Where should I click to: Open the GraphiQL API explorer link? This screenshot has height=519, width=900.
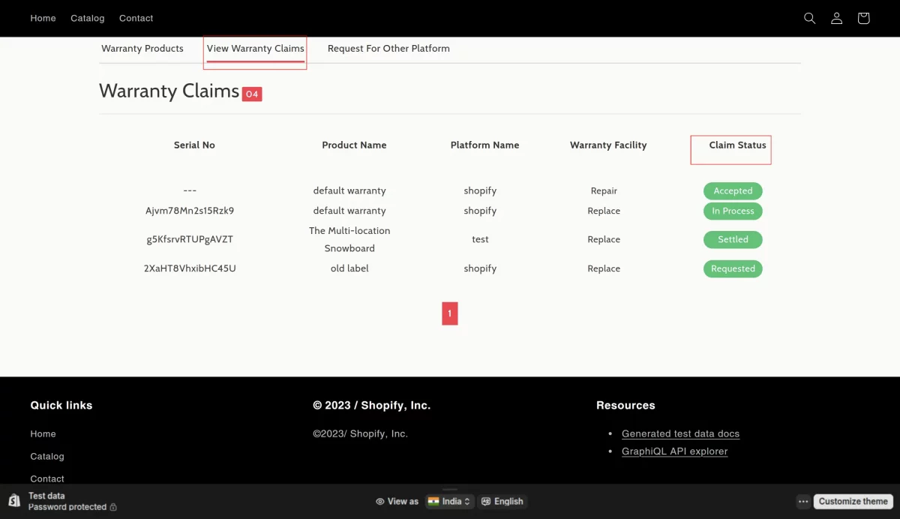pos(674,451)
